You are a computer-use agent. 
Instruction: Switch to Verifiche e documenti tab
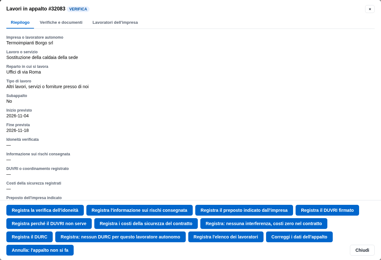61,22
